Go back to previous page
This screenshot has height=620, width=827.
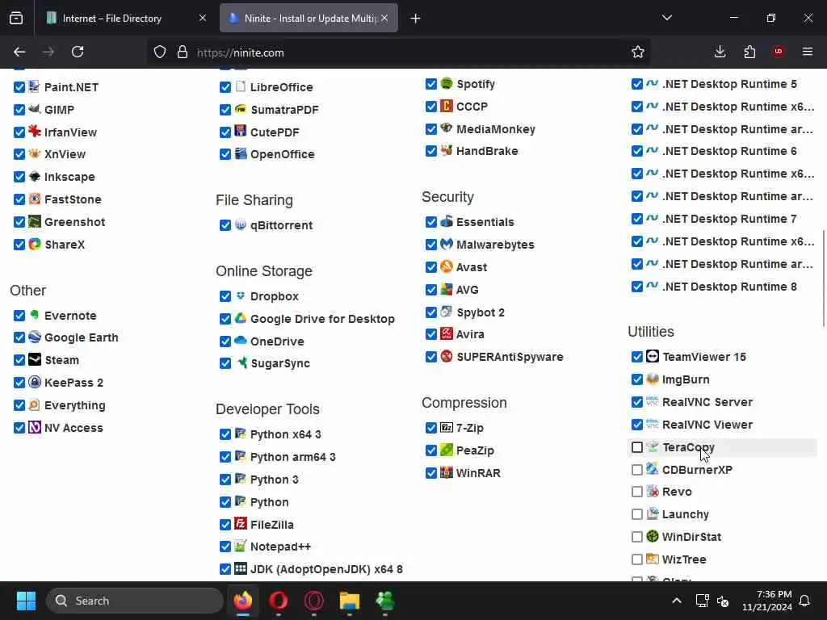[19, 52]
